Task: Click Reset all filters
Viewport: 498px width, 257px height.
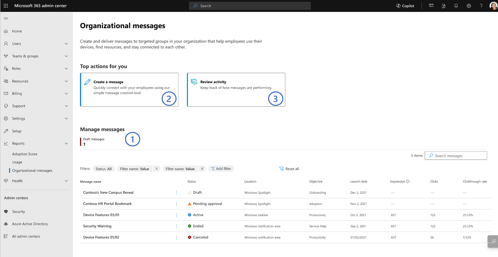Action: [x=289, y=169]
